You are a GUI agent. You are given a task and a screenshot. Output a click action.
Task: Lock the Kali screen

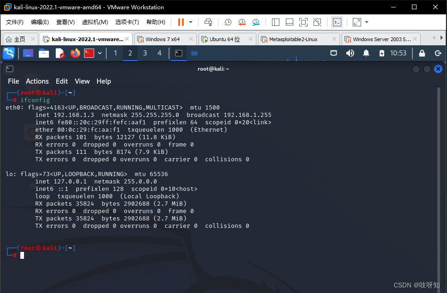pos(422,53)
